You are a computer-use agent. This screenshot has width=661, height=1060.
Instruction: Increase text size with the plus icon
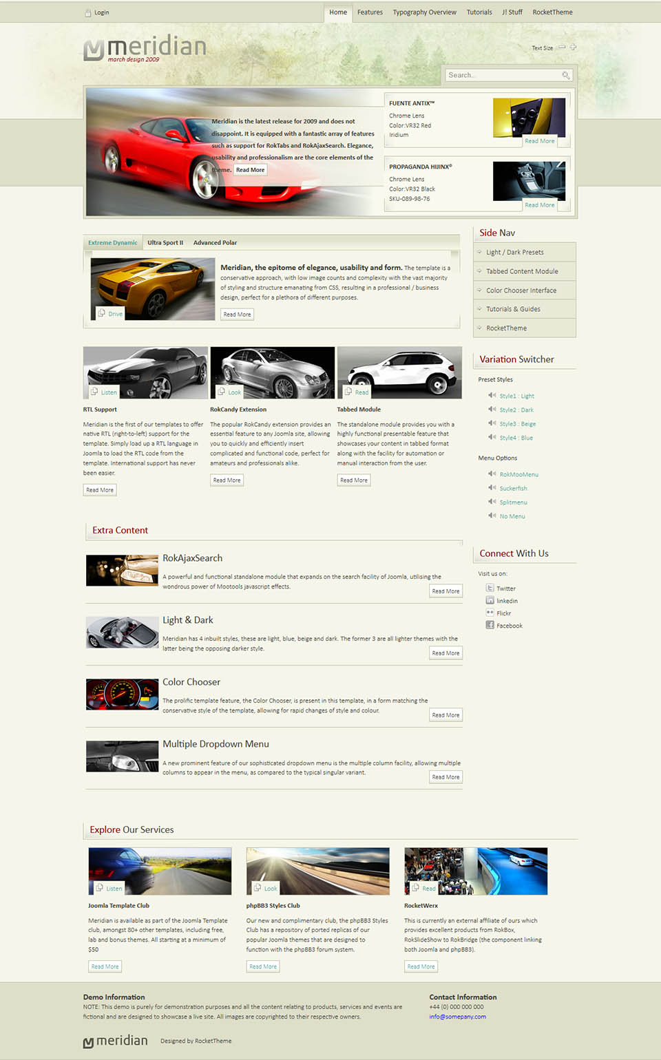coord(573,47)
